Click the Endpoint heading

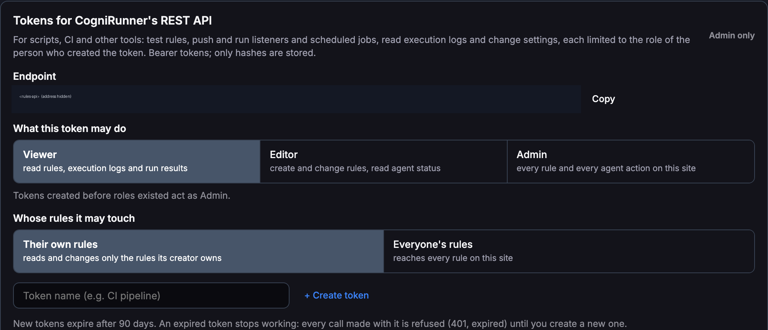coord(35,76)
